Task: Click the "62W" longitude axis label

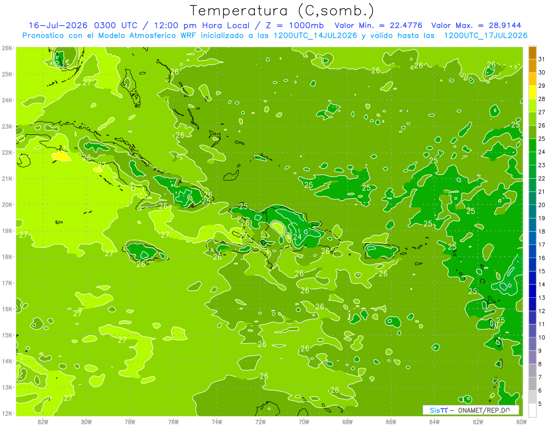Action: pos(478,422)
